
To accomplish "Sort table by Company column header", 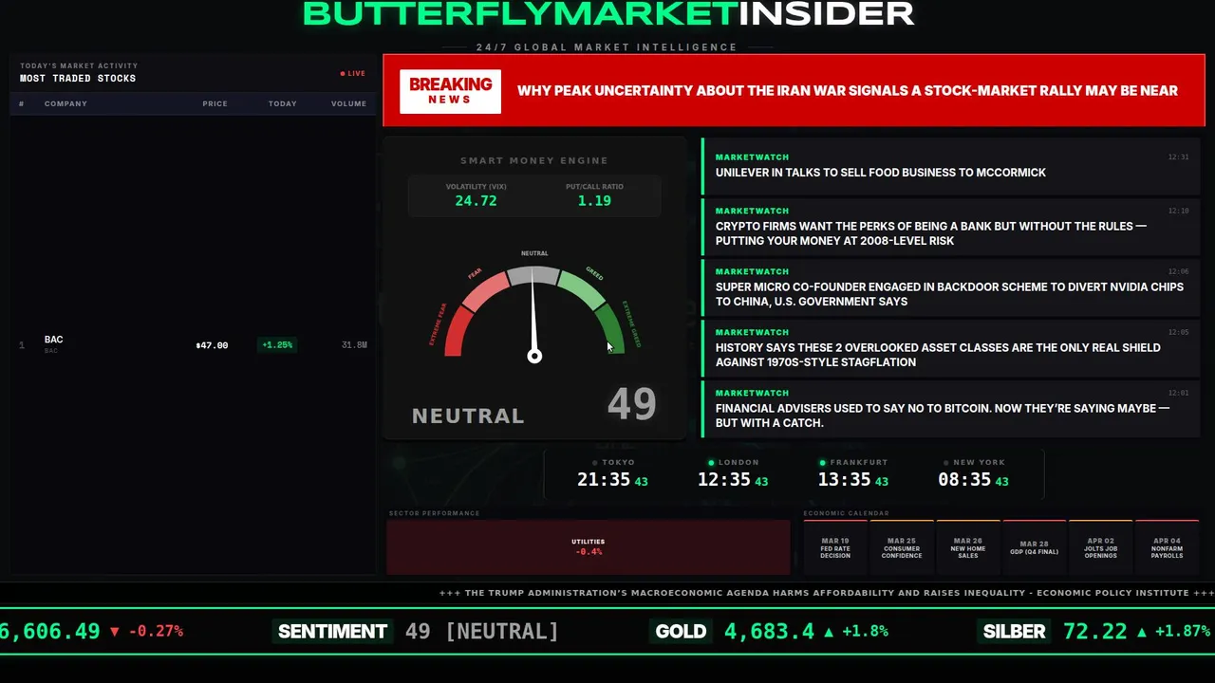I will [x=65, y=103].
